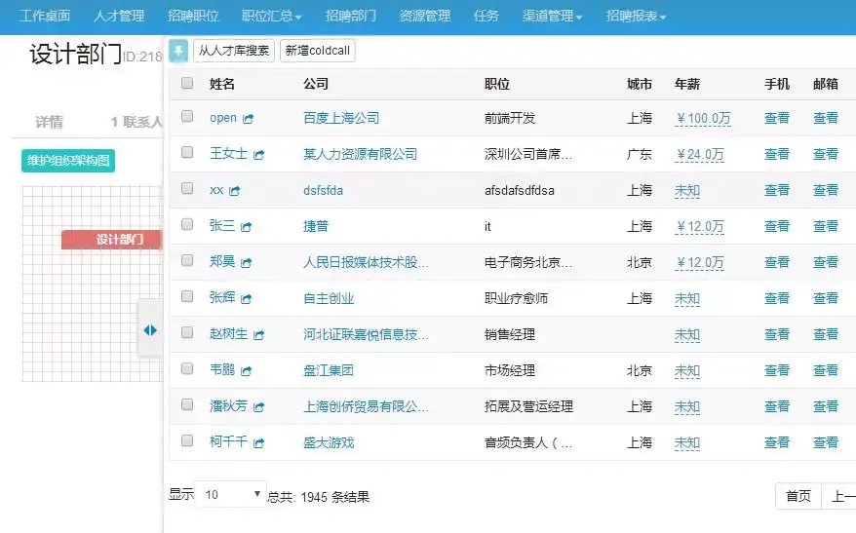Screen dimensions: 856x533
Task: Open the 渠道管理 dropdown menu
Action: coord(552,16)
